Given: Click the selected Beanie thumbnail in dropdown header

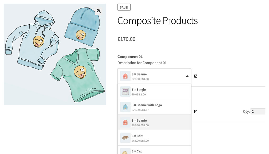Looking at the screenshot, I should pos(125,76).
